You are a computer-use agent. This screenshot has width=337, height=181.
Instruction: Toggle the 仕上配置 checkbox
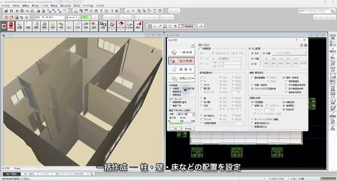pyautogui.click(x=250, y=48)
